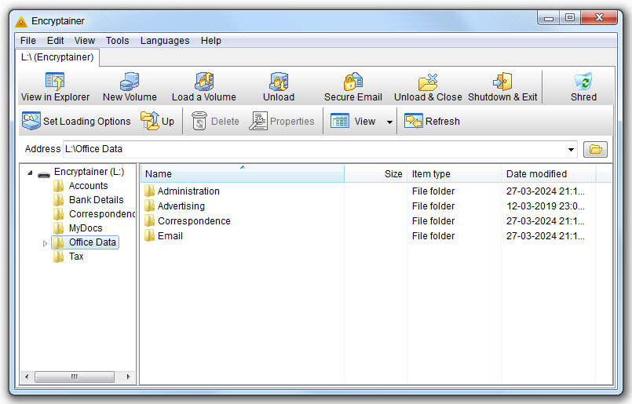632x404 pixels.
Task: Click the View in Explorer toolbar icon
Action: pyautogui.click(x=55, y=81)
